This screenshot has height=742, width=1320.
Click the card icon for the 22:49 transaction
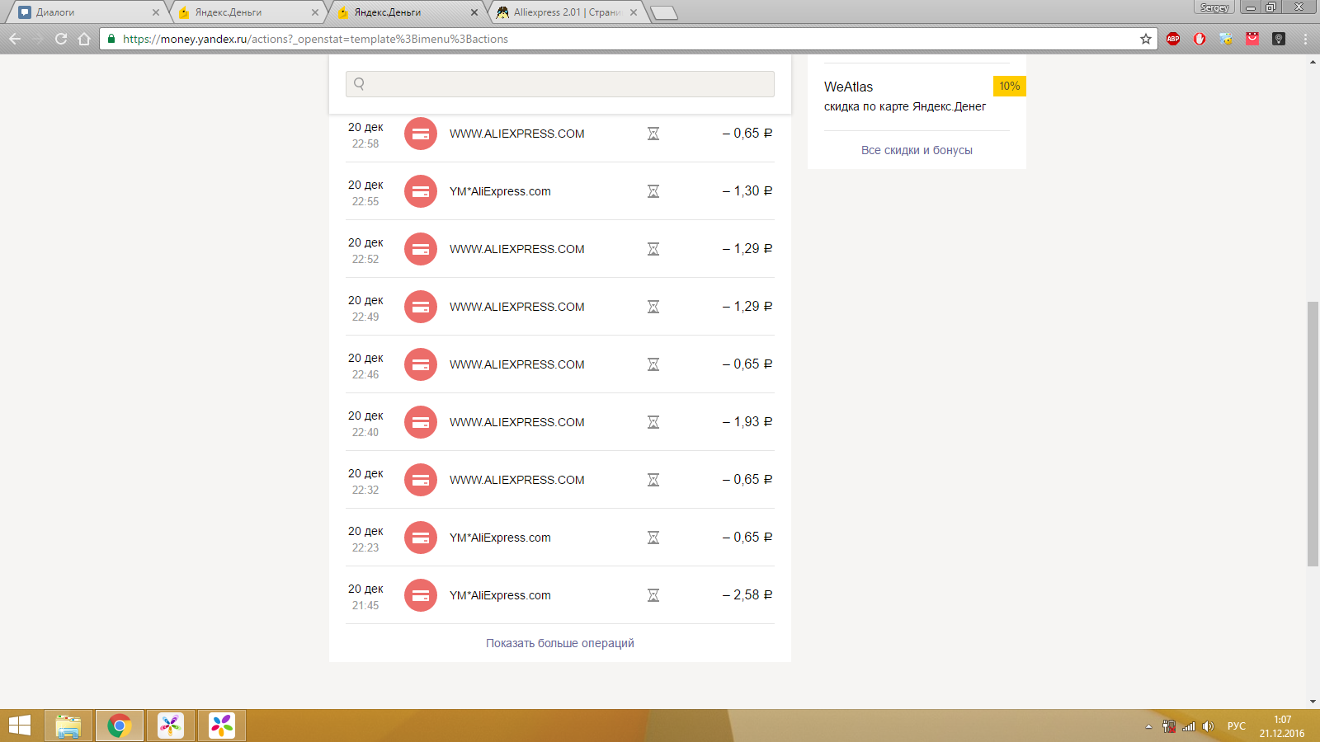point(421,307)
